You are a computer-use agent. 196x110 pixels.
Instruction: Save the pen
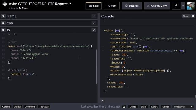pos(94,6)
